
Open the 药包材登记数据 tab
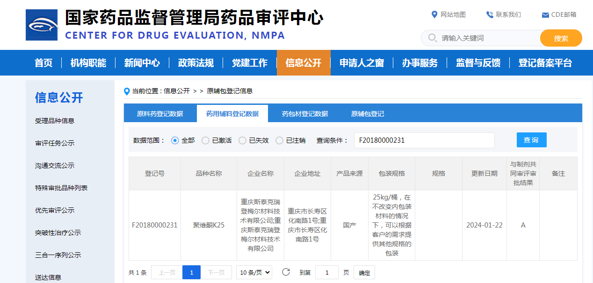point(305,114)
